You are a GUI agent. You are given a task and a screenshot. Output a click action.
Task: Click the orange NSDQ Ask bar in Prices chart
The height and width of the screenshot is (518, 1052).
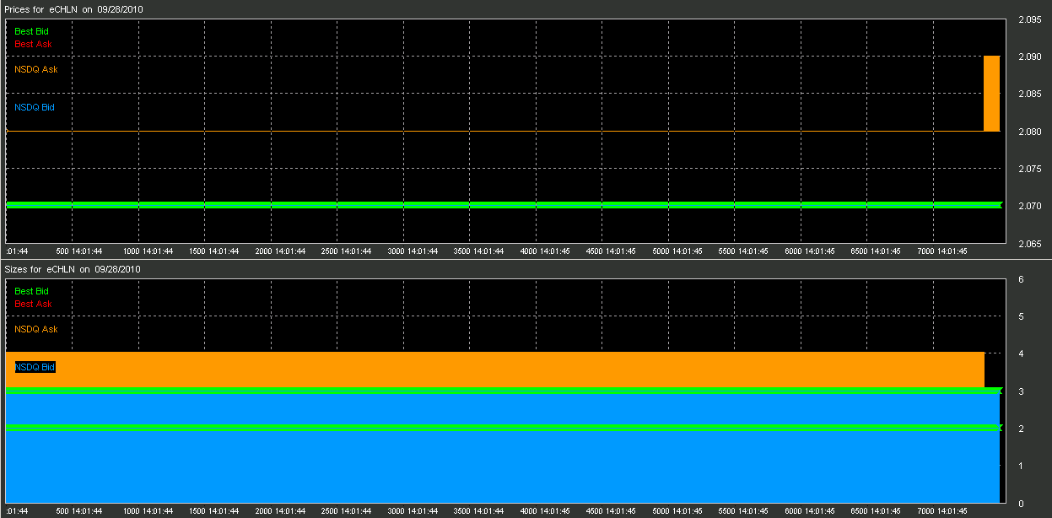(x=991, y=94)
